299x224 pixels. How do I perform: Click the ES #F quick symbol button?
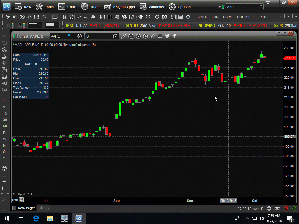pyautogui.click(x=228, y=17)
